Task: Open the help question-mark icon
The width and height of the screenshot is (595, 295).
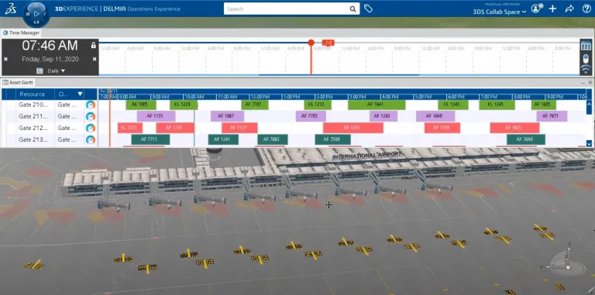Action: click(586, 9)
